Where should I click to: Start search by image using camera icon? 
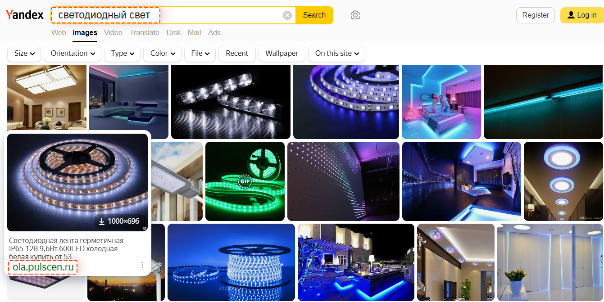click(x=355, y=15)
